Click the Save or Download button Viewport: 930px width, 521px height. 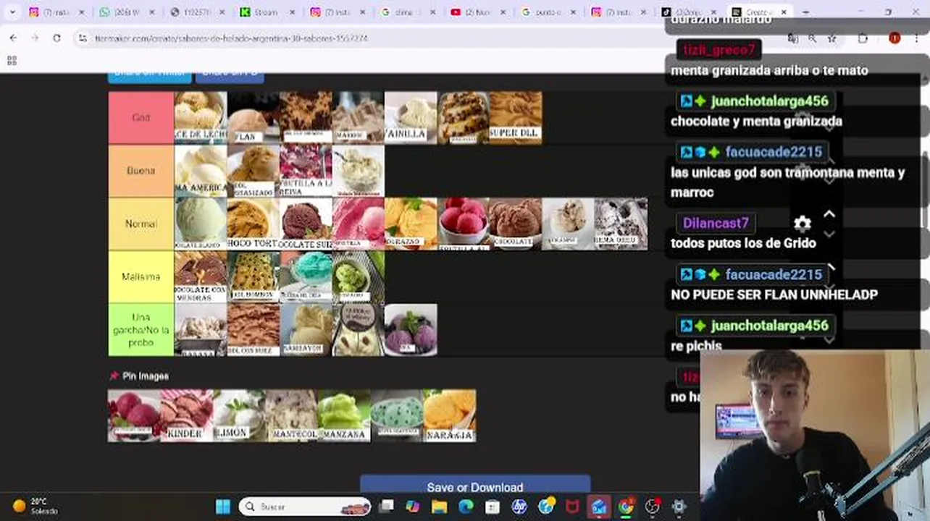[x=475, y=487]
